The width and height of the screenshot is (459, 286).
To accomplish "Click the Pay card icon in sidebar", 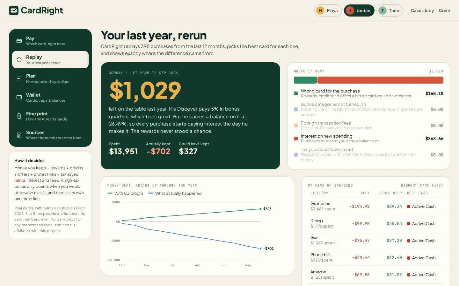I will [19, 41].
